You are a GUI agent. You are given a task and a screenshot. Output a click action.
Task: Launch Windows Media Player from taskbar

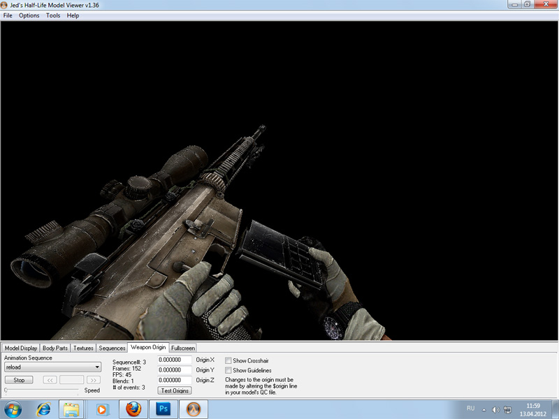[102, 409]
